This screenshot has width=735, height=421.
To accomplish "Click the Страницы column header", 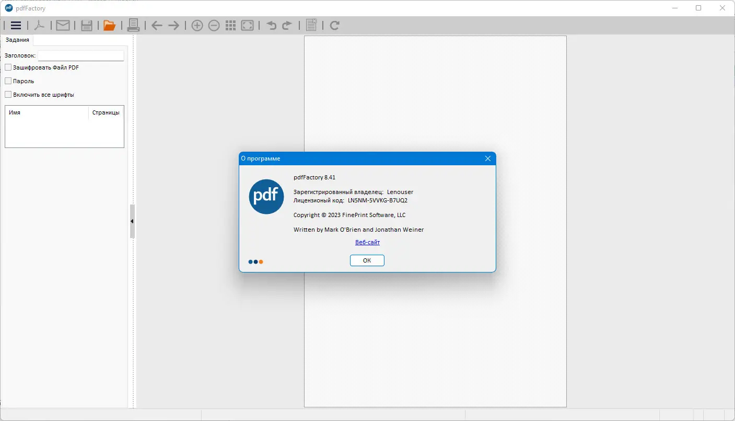I will click(x=106, y=112).
